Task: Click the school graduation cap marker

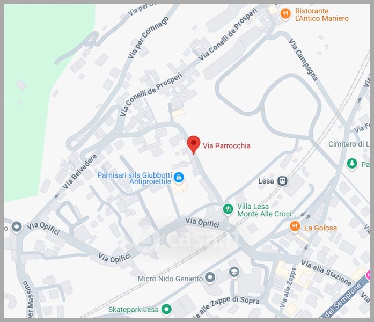Action: tap(234, 272)
